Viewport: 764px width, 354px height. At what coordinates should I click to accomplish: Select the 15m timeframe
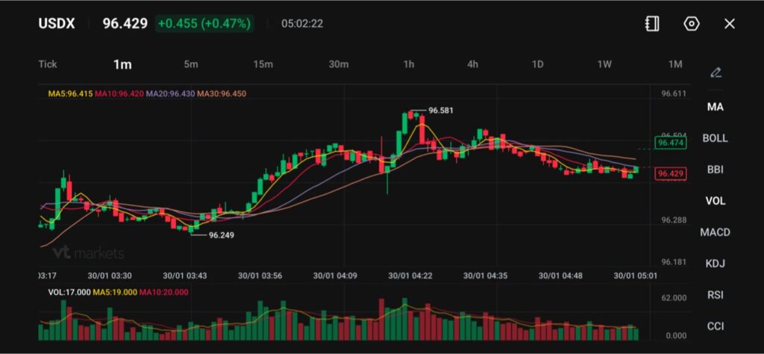point(263,64)
